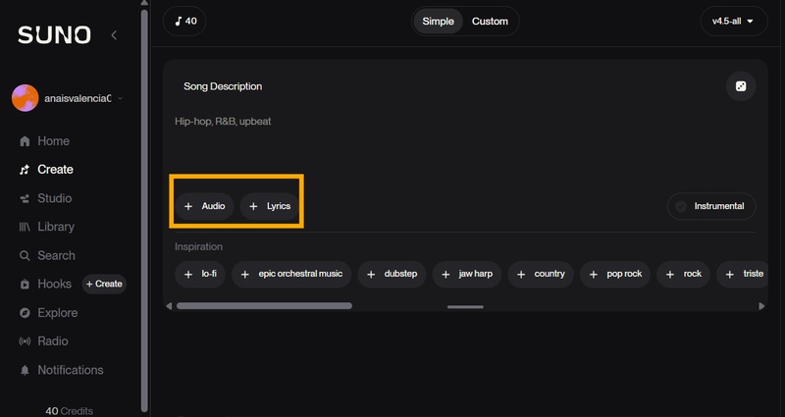
Task: Click the right scroll arrow for inspiration tags
Action: [x=762, y=306]
